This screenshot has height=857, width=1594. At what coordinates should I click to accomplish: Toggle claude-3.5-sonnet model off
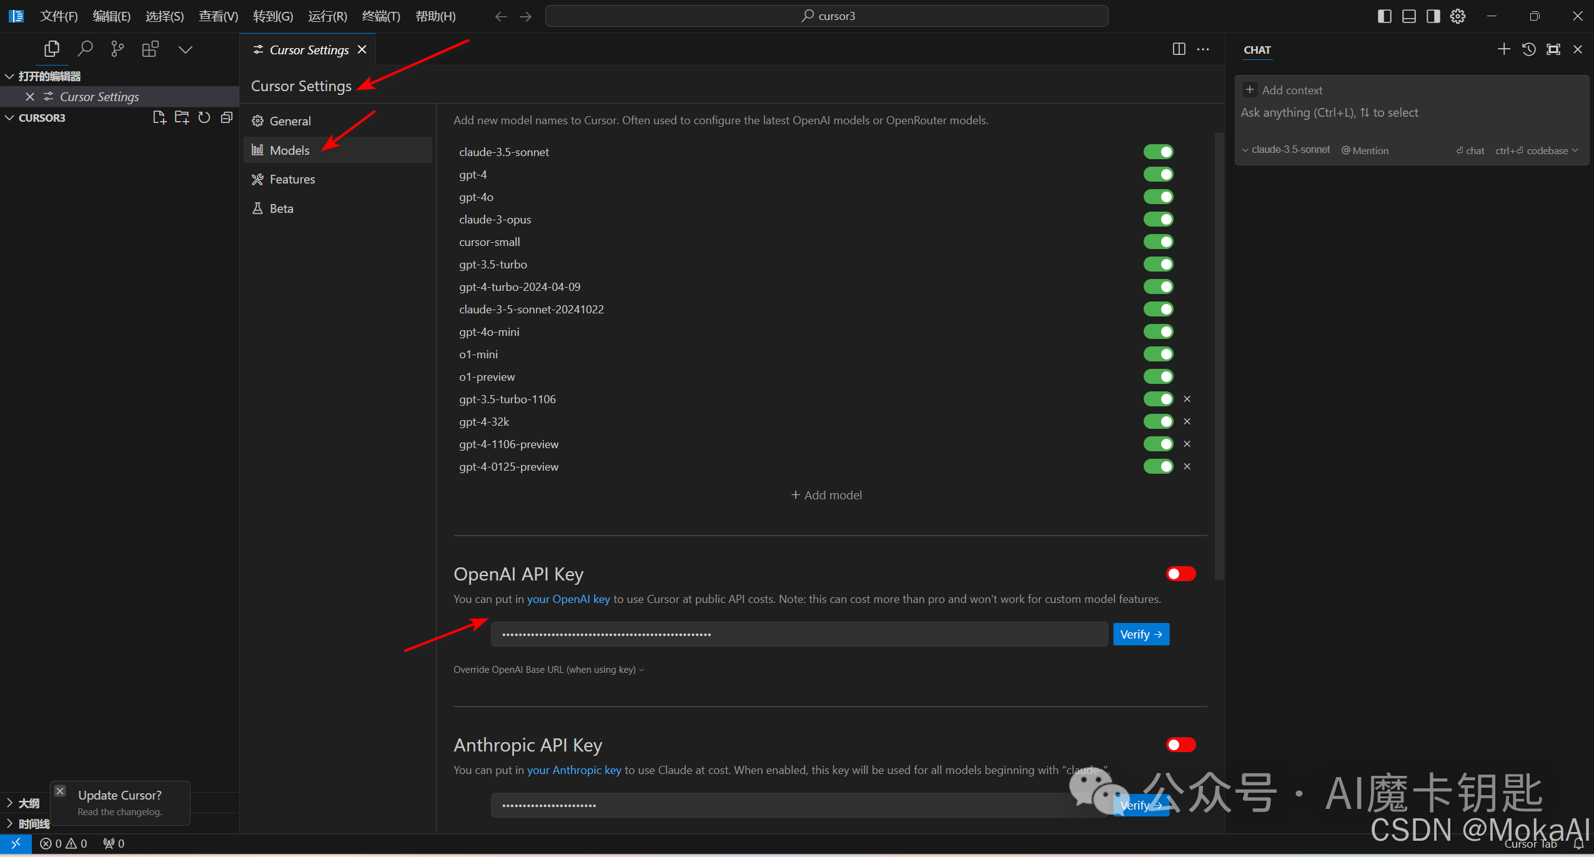(x=1158, y=152)
